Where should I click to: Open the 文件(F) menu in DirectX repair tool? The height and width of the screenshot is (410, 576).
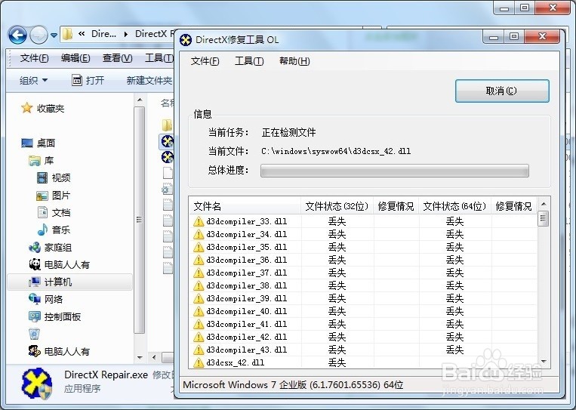click(205, 61)
